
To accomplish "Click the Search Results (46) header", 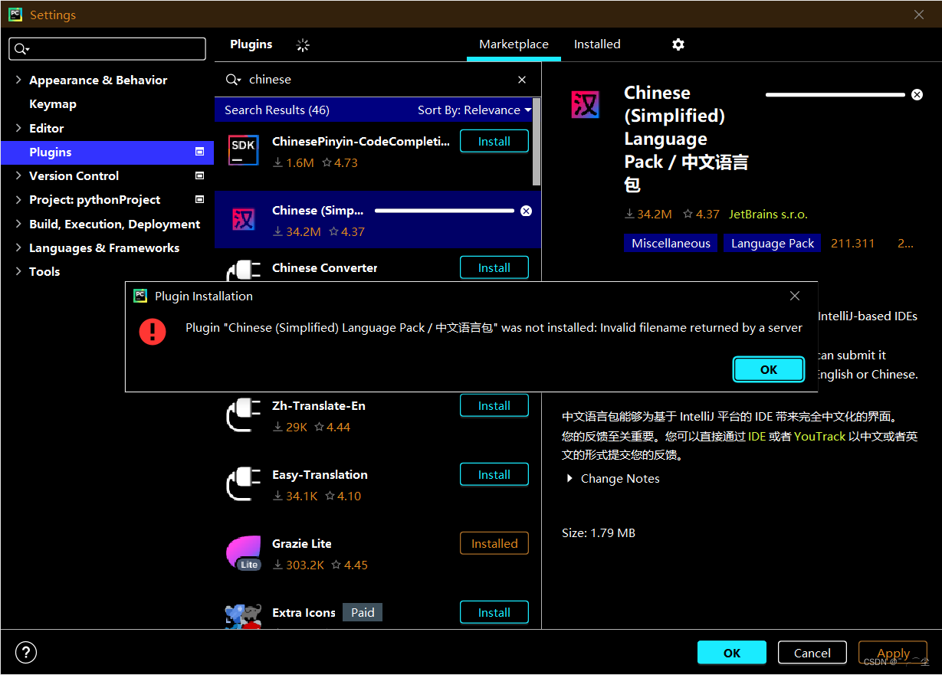I will pos(277,110).
